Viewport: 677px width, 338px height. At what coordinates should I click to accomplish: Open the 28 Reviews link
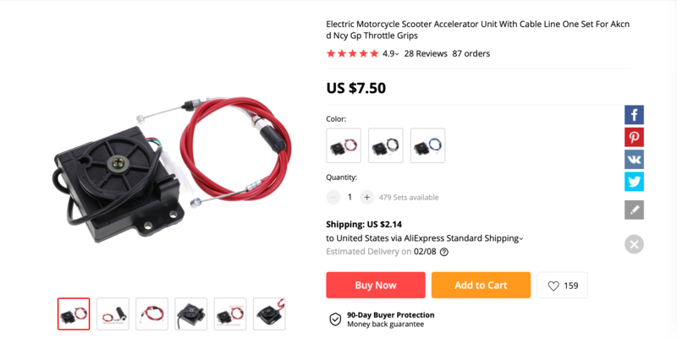[426, 54]
